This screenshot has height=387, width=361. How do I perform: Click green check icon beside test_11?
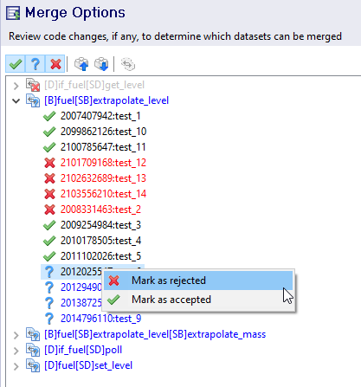[x=49, y=147]
